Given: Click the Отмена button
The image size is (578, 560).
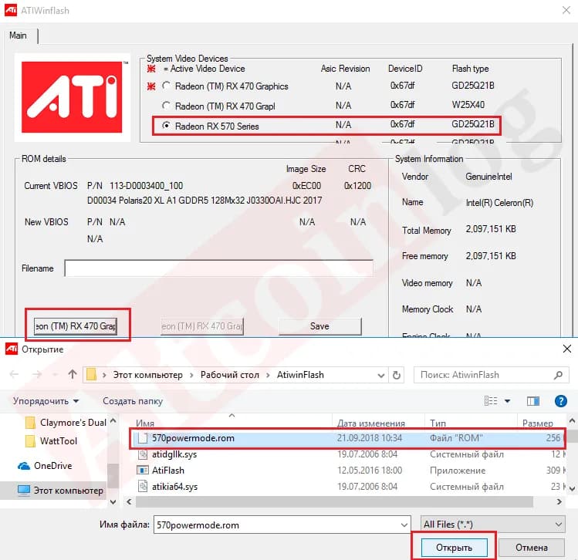Looking at the screenshot, I should point(532,548).
